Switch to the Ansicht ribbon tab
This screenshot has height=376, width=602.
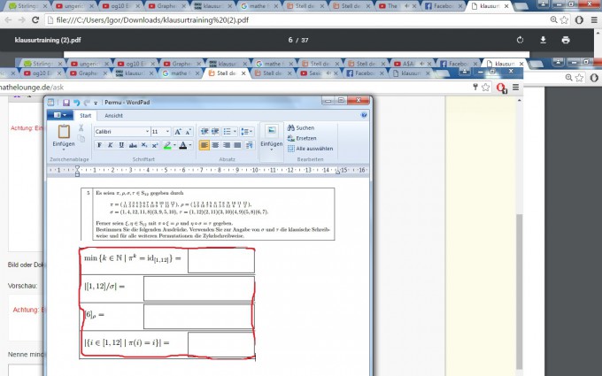(x=114, y=115)
